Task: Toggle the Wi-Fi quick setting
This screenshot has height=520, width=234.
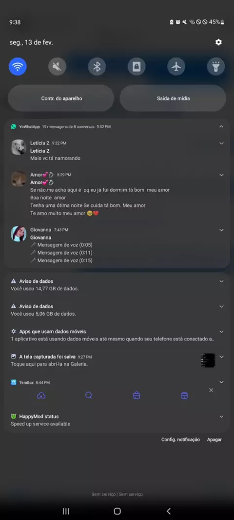Action: point(18,67)
